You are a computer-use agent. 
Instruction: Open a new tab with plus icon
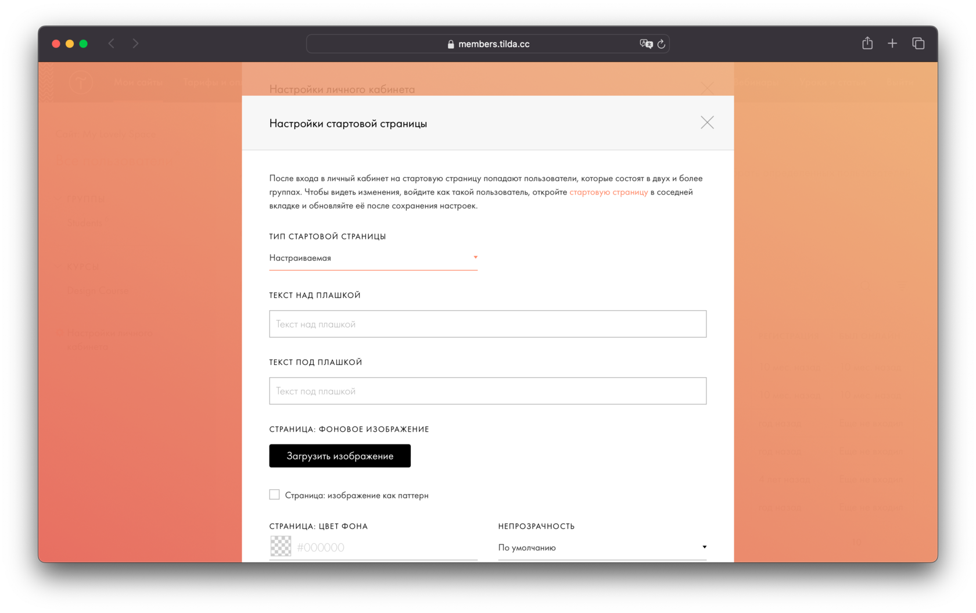(x=892, y=44)
